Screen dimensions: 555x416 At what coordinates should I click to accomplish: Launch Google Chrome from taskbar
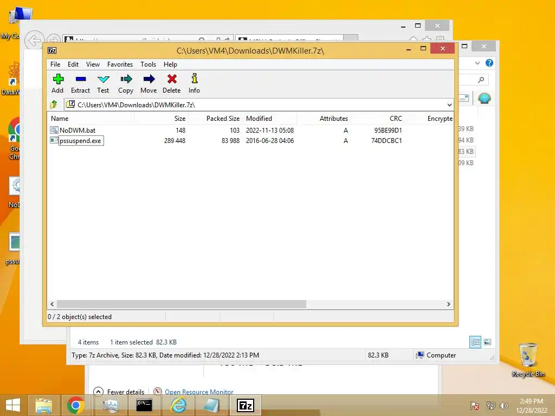tap(76, 405)
